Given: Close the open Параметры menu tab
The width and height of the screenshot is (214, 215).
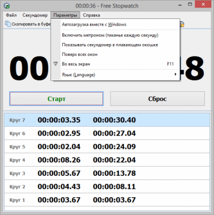Looking at the screenshot, I should coord(65,15).
